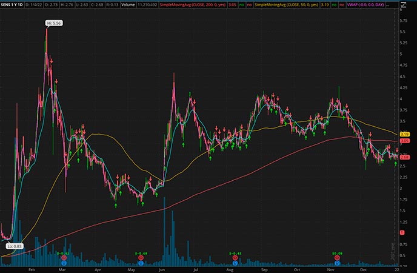The width and height of the screenshot is (417, 273).
Task: Click the Aug label on time axis
Action: pyautogui.click(x=230, y=269)
